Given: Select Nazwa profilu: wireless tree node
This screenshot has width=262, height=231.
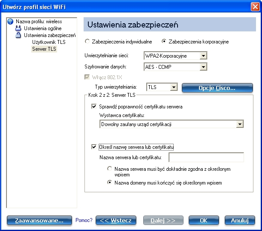Looking at the screenshot, I should (x=39, y=22).
